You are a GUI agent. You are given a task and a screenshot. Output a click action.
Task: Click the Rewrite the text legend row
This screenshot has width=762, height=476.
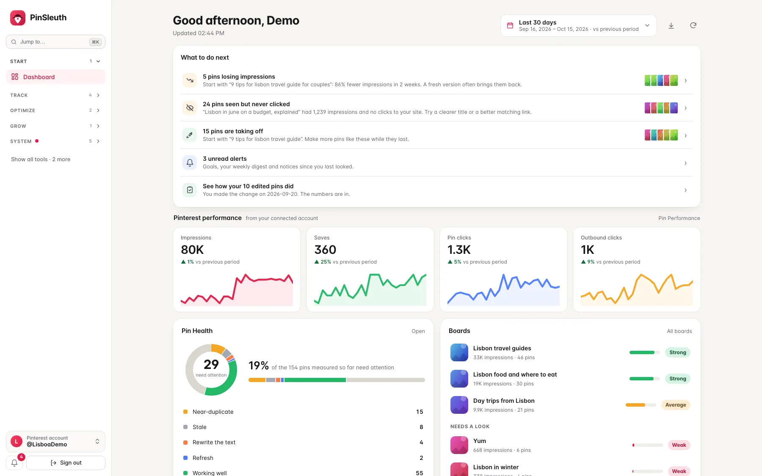[303, 443]
